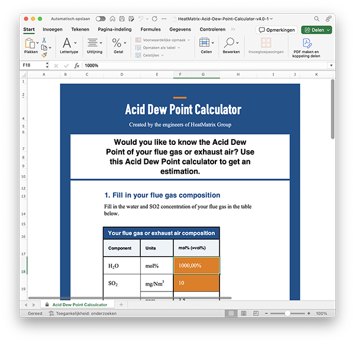This screenshot has width=355, height=343.
Task: Add a new sheet plus button
Action: [121, 305]
